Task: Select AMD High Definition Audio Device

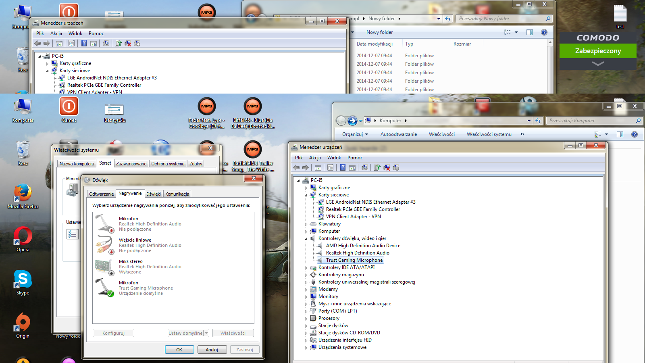Action: [x=363, y=246]
